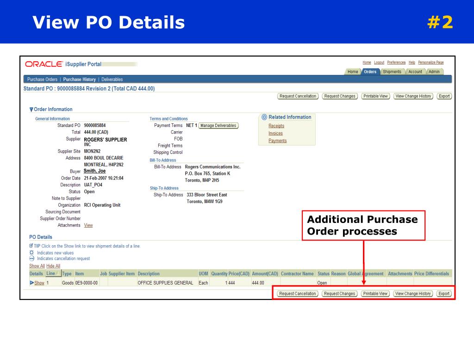Collapse the Order Information section triangle
The width and height of the screenshot is (474, 356).
pyautogui.click(x=31, y=109)
